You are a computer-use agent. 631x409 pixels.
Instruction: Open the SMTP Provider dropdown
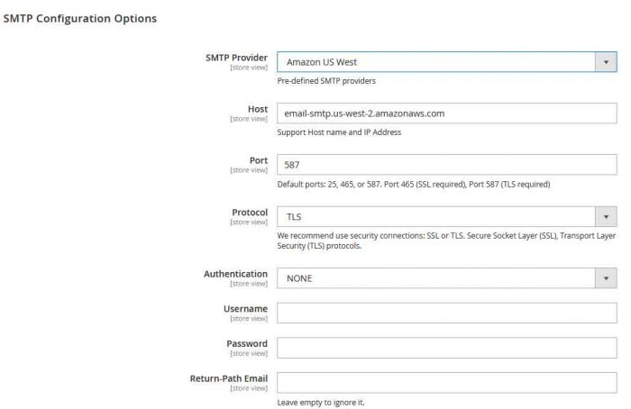[447, 62]
